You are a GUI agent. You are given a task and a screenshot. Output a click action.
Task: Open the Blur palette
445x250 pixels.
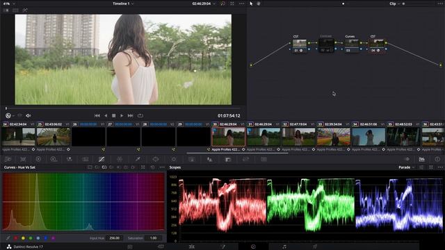(x=210, y=159)
